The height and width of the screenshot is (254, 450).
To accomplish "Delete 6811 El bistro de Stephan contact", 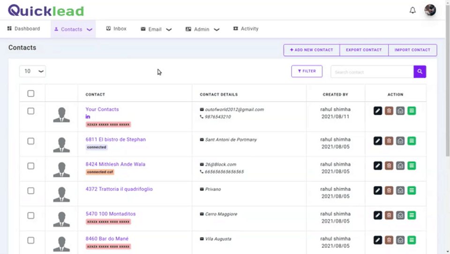I will point(389,141).
